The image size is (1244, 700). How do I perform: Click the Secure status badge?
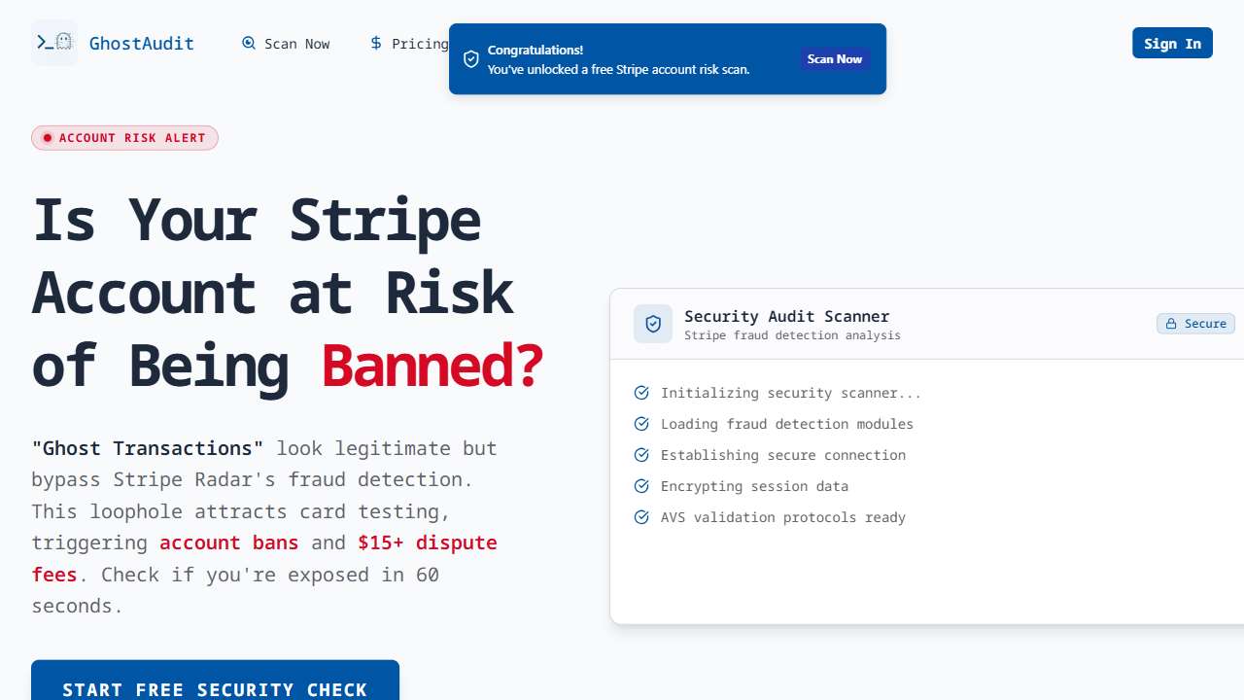click(x=1195, y=324)
